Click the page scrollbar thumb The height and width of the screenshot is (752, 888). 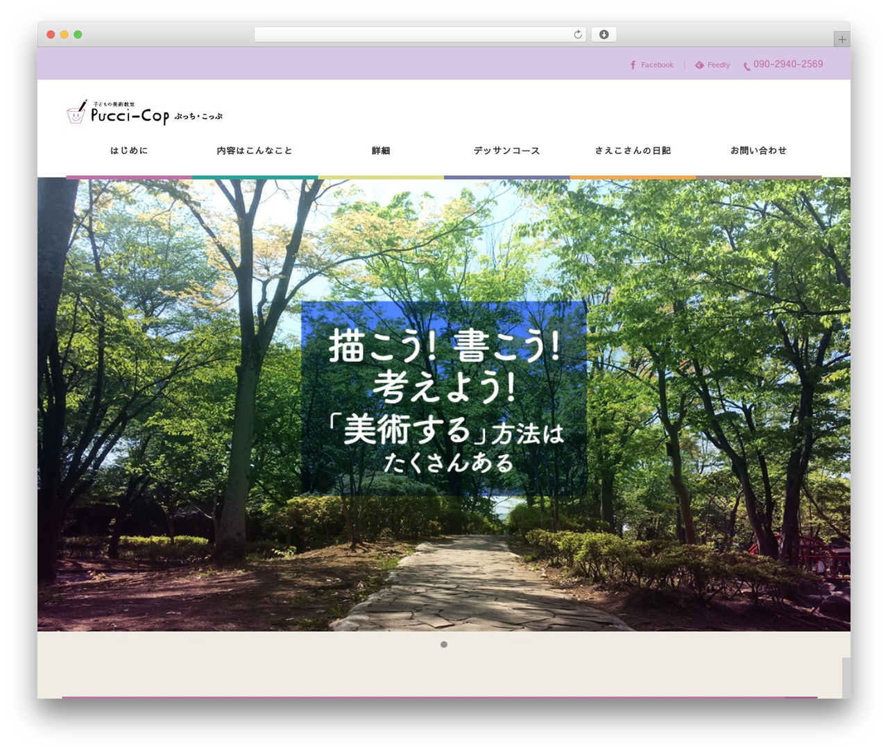tap(846, 678)
